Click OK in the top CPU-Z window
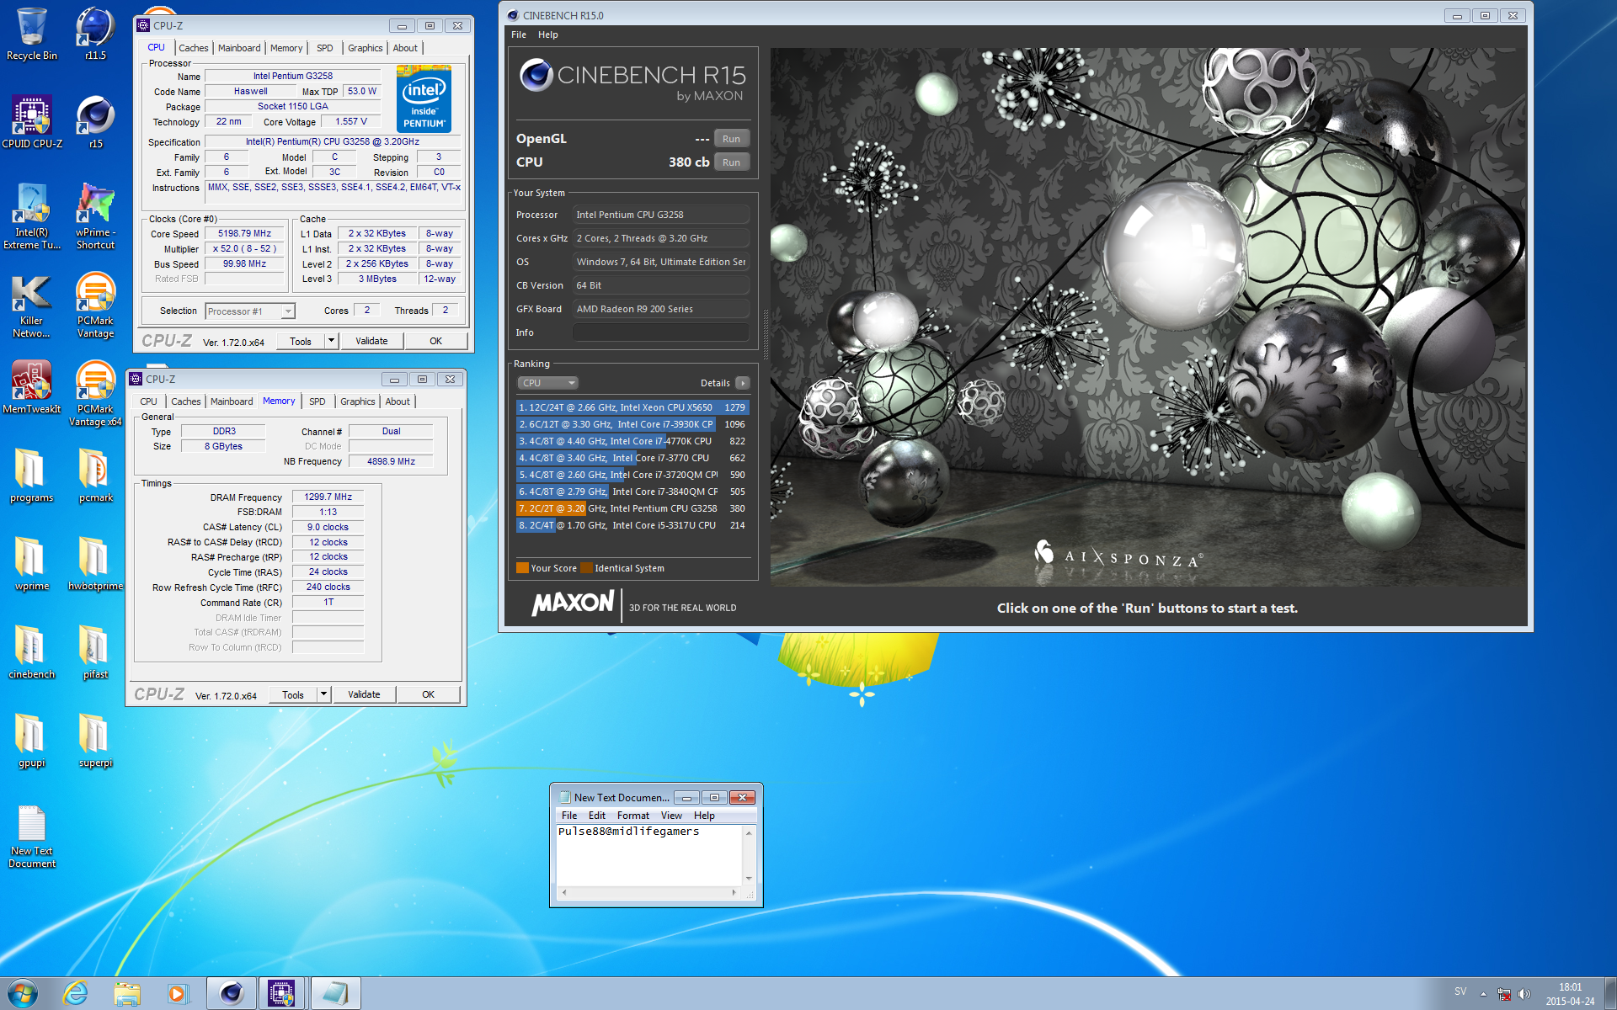This screenshot has width=1617, height=1010. click(x=435, y=341)
